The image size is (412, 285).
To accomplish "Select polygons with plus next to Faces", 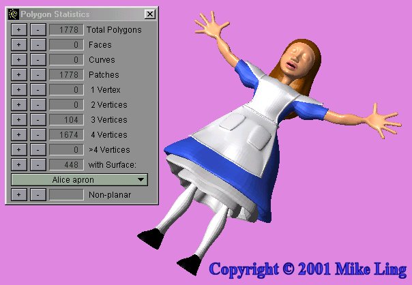I will pyautogui.click(x=20, y=45).
